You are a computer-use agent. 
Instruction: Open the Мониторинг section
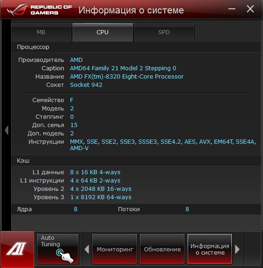(115, 249)
